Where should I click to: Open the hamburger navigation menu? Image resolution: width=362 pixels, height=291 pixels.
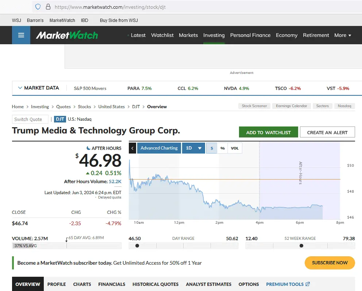click(21, 35)
